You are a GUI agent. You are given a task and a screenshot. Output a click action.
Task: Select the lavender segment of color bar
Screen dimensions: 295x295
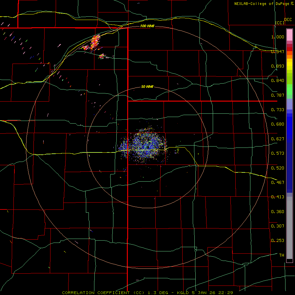coord(289,104)
